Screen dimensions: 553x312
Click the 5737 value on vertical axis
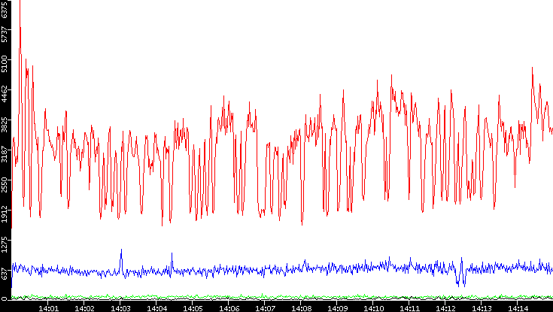(4, 34)
